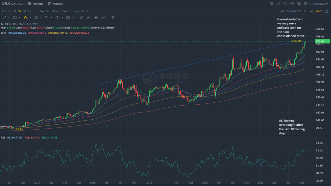Open chart settings gear icon
Screen dimensions: 331x186
point(292,4)
